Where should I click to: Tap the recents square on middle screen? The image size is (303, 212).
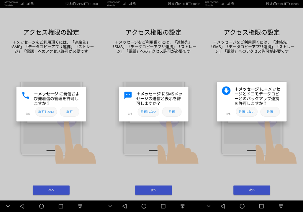click(163, 206)
